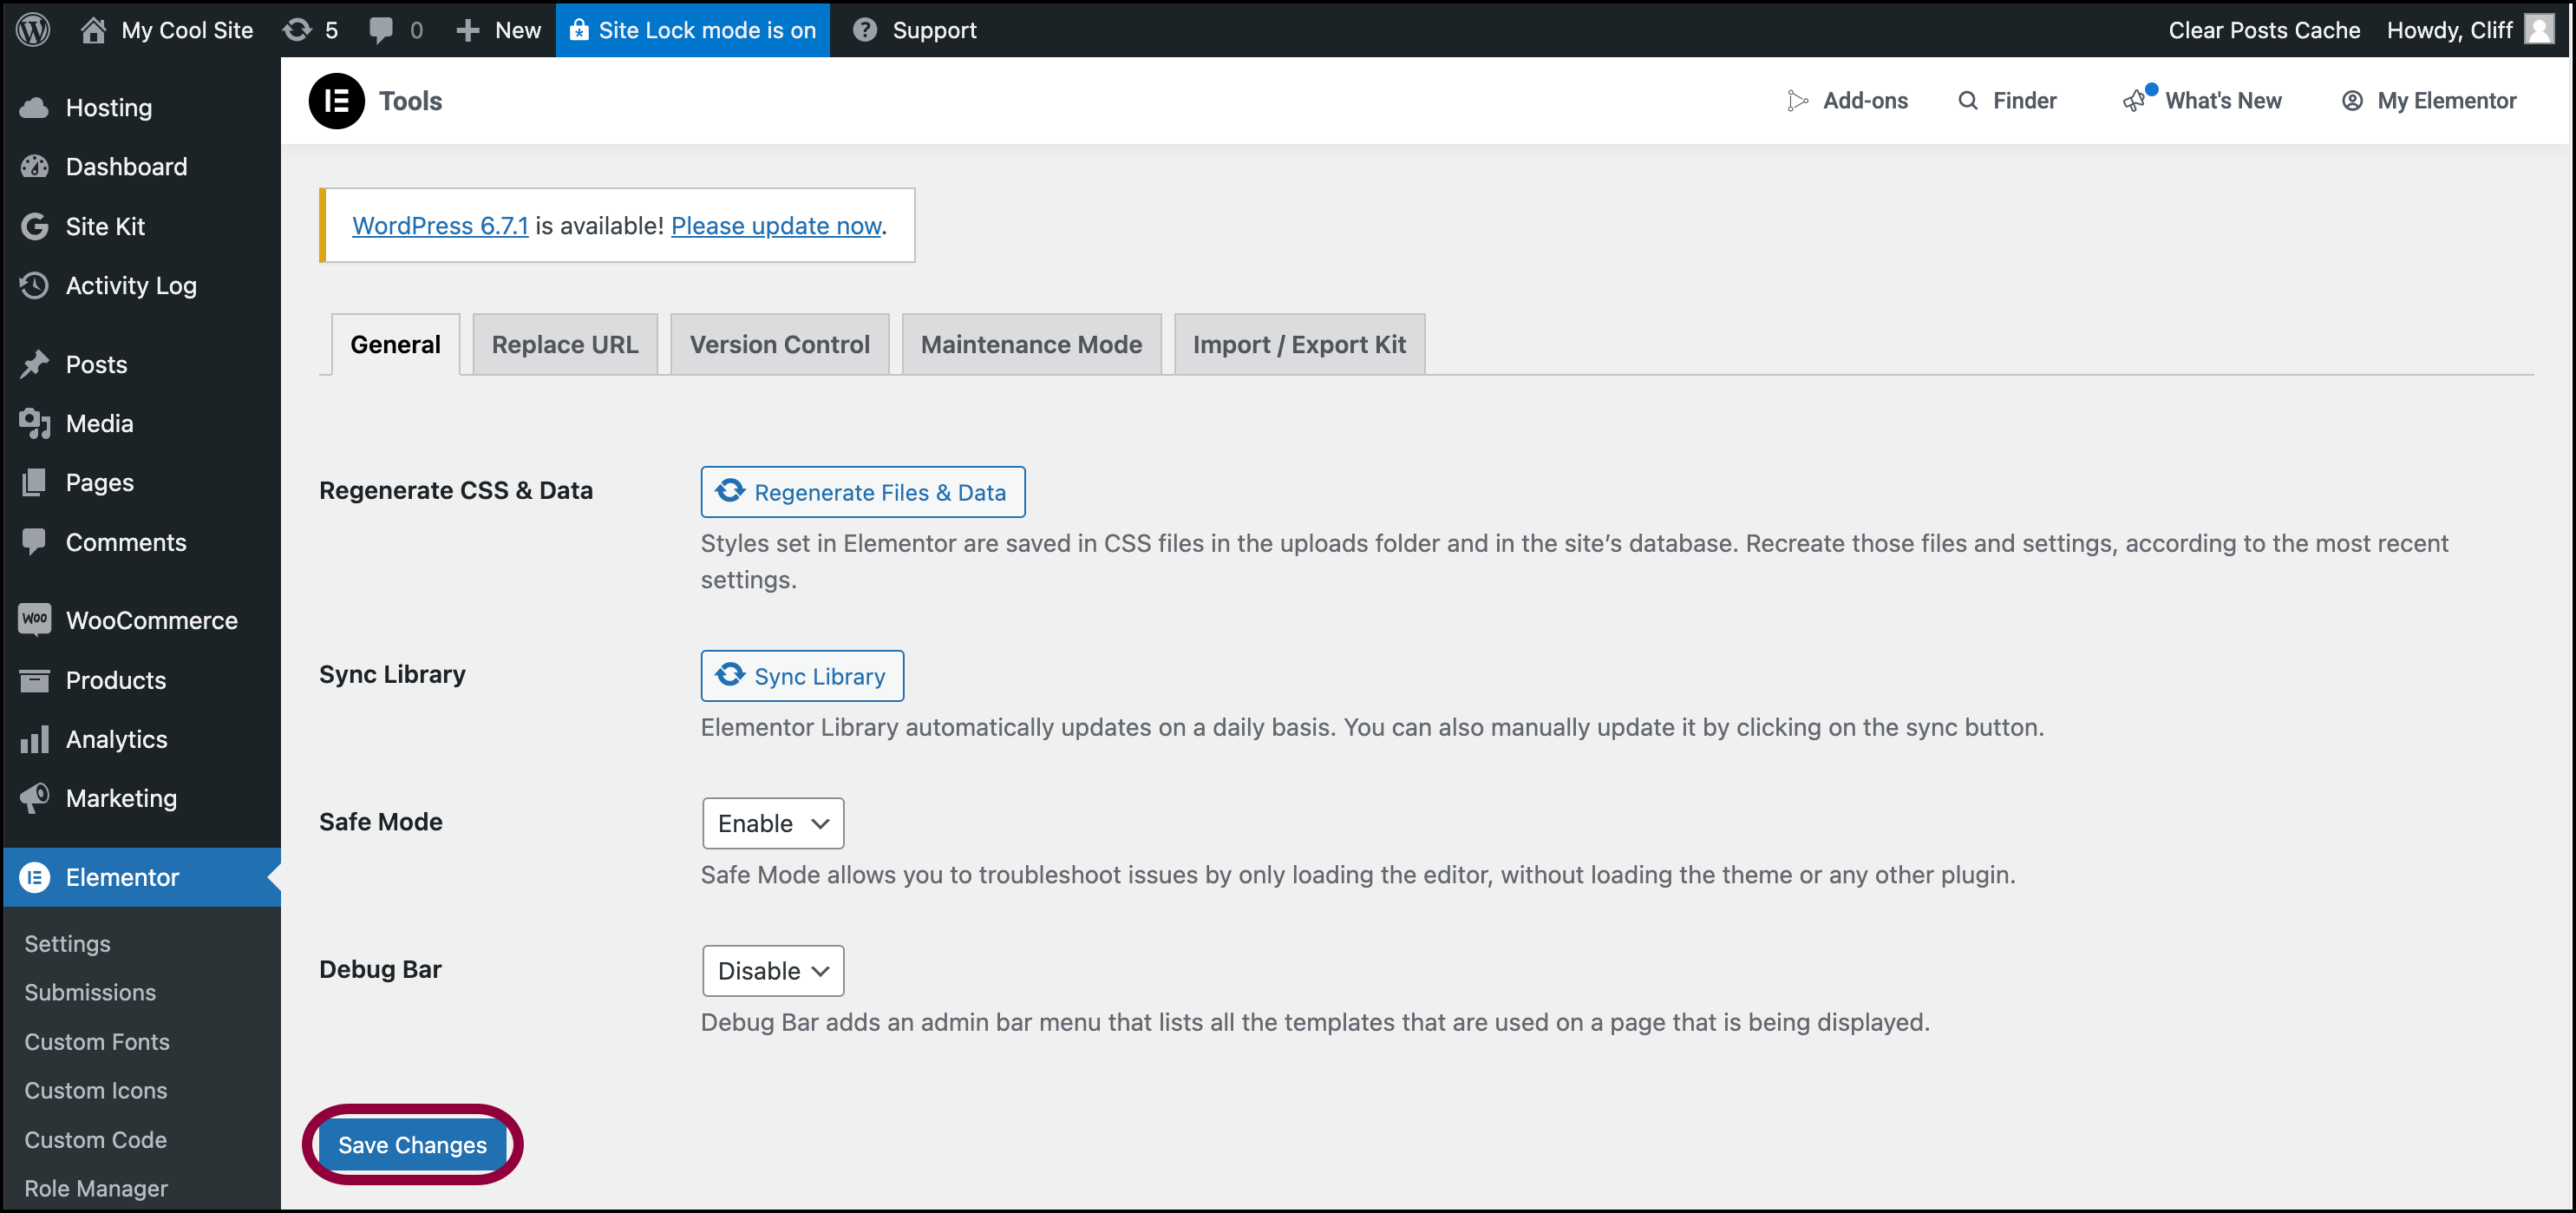This screenshot has height=1213, width=2576.
Task: Click the Posts pushpin icon
Action: pyautogui.click(x=35, y=365)
